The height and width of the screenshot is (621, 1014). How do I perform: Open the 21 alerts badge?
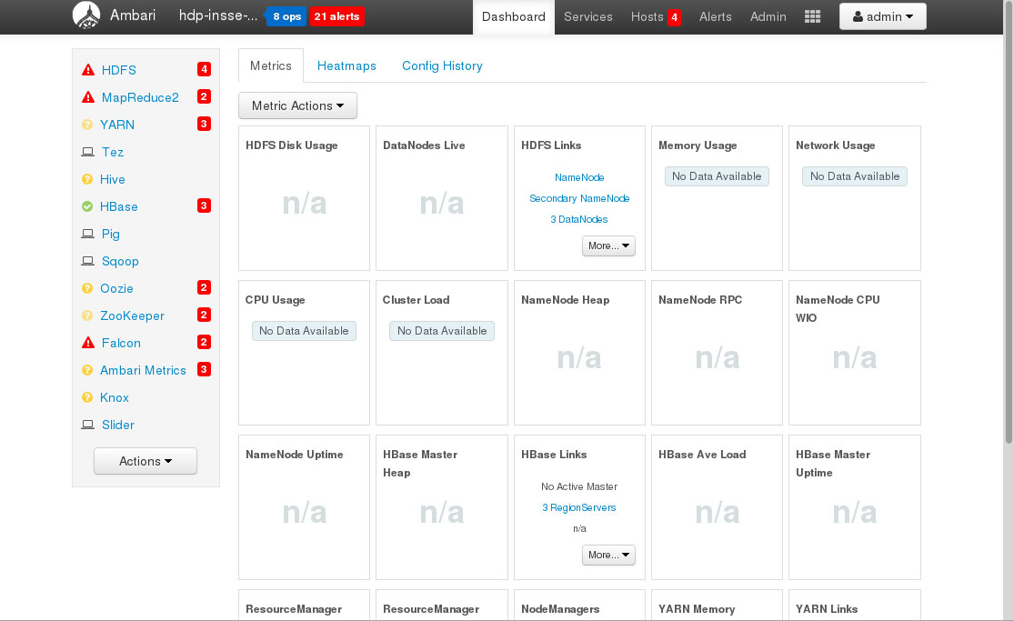tap(336, 16)
